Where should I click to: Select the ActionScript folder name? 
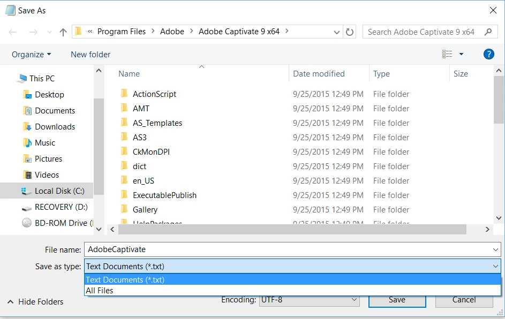pos(154,94)
